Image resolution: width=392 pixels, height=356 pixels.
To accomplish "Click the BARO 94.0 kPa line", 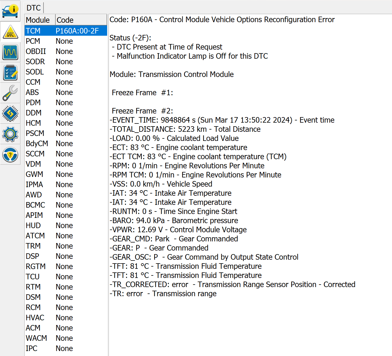I will pyautogui.click(x=174, y=221).
